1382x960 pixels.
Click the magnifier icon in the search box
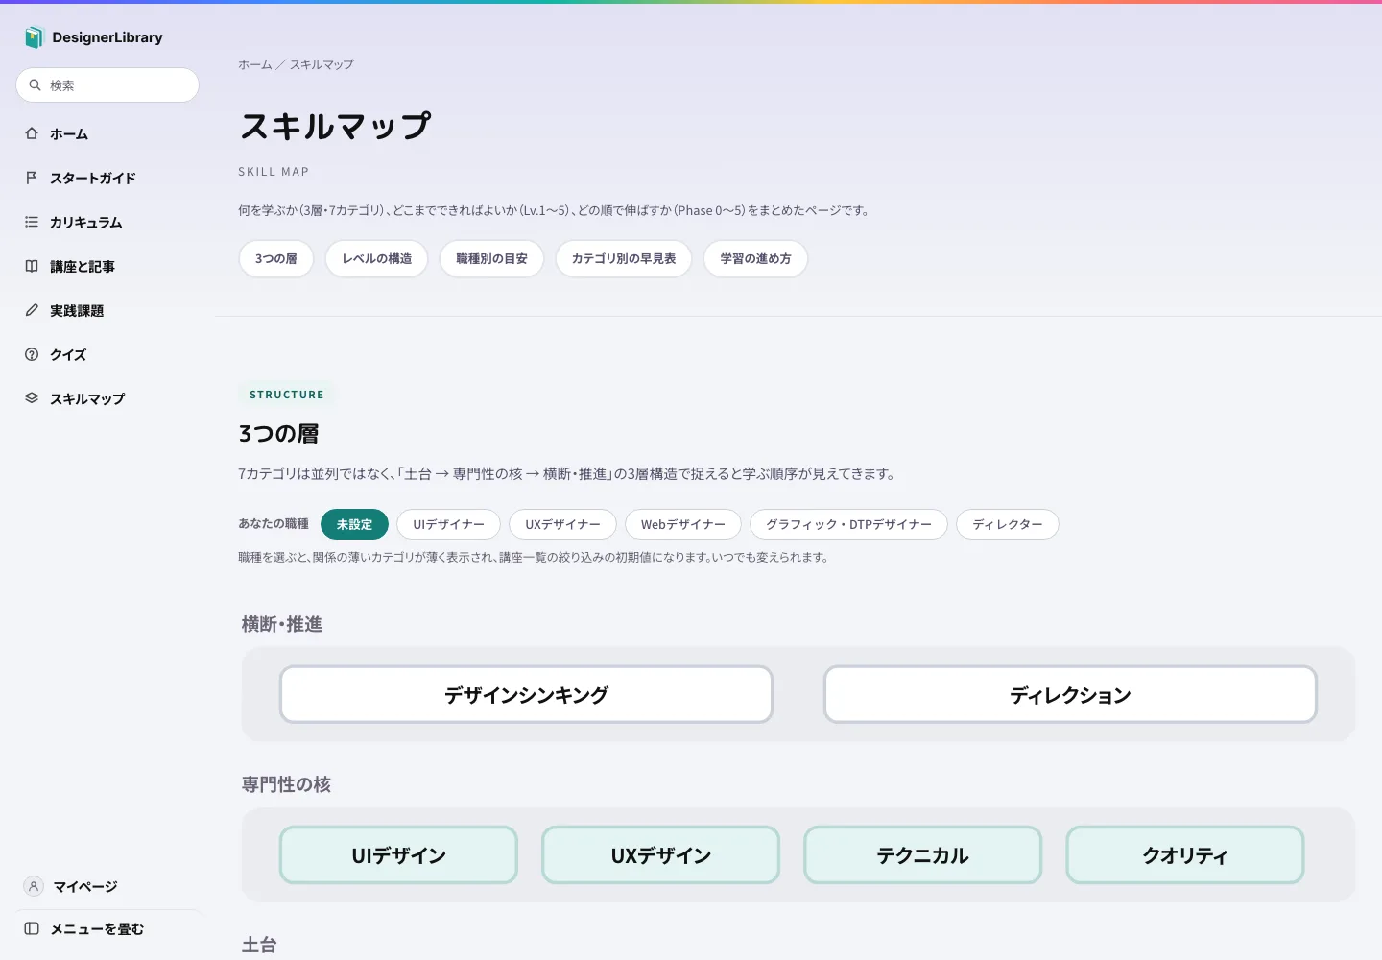(x=36, y=85)
